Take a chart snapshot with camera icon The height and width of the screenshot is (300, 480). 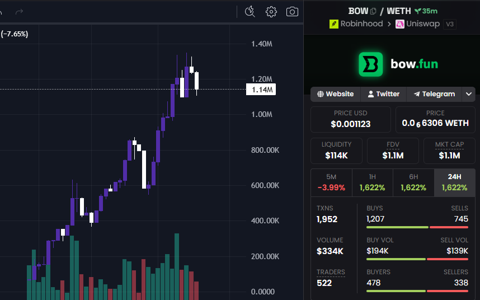click(292, 12)
